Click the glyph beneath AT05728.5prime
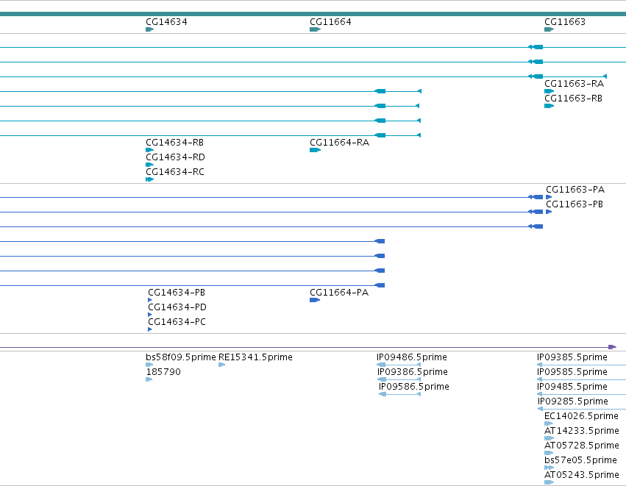The image size is (626, 486). (549, 453)
